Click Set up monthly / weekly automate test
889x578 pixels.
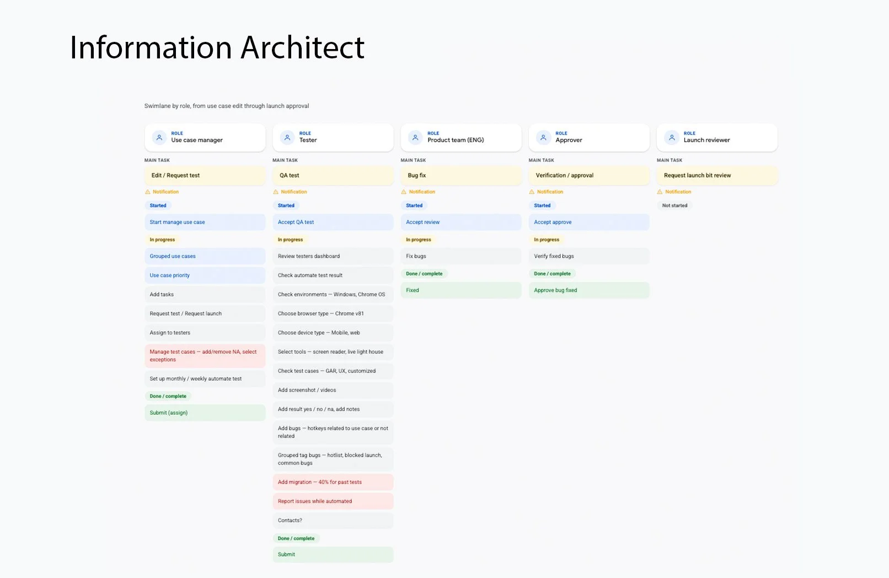(205, 379)
